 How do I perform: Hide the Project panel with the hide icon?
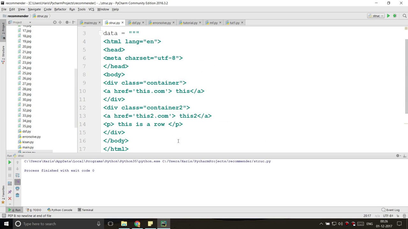tap(74, 22)
